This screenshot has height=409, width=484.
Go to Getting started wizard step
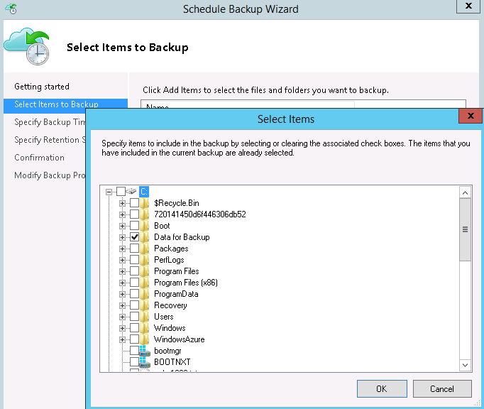coord(42,87)
